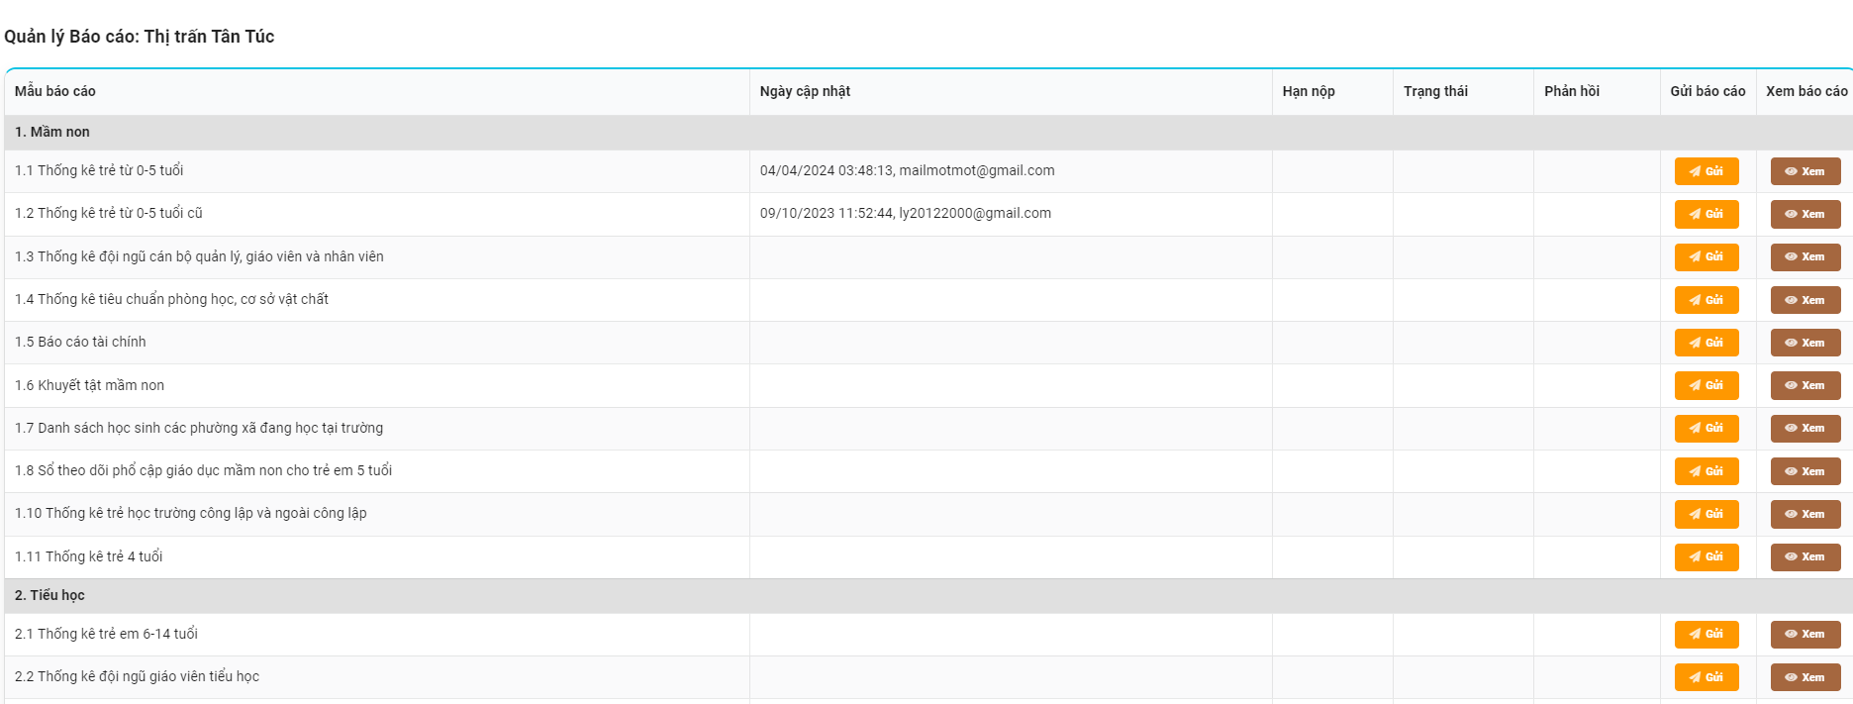Click Xem button for report 1.1 row
1853x704 pixels.
point(1804,171)
